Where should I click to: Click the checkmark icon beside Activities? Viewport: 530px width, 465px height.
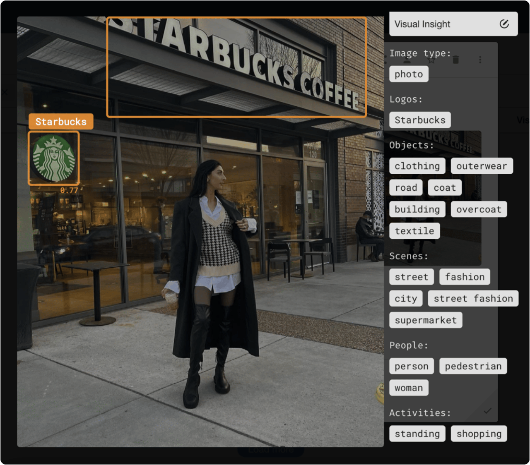[488, 411]
